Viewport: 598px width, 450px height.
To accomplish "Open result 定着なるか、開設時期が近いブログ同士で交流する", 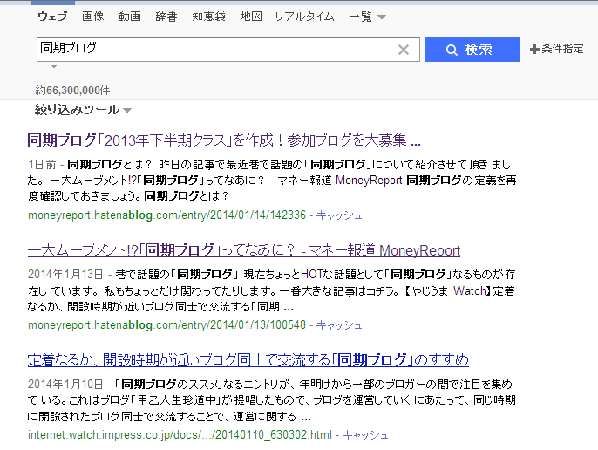I will 248,360.
